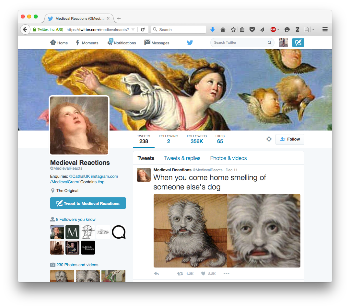Compose a new tweet with quill button
This screenshot has height=308, width=350.
click(x=298, y=43)
